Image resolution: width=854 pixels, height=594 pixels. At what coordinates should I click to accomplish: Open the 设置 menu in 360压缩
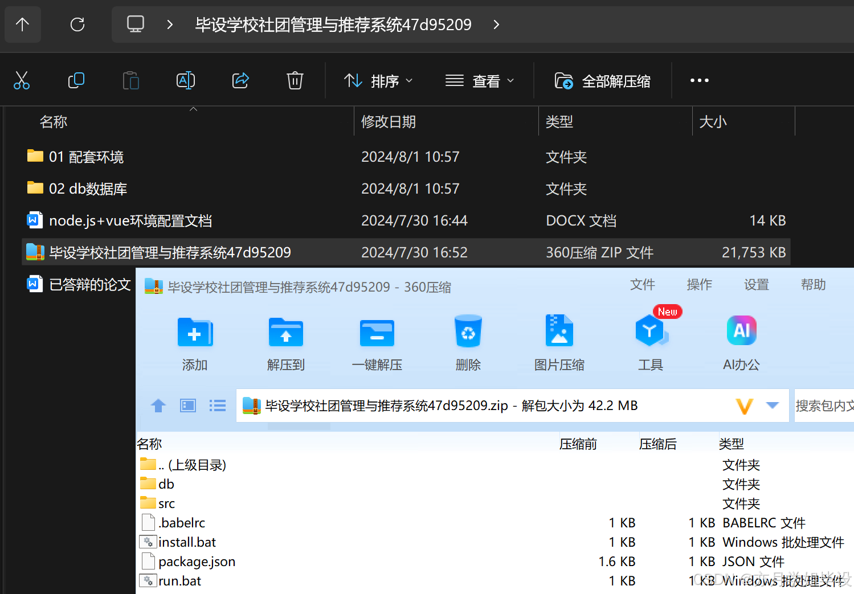pyautogui.click(x=757, y=285)
